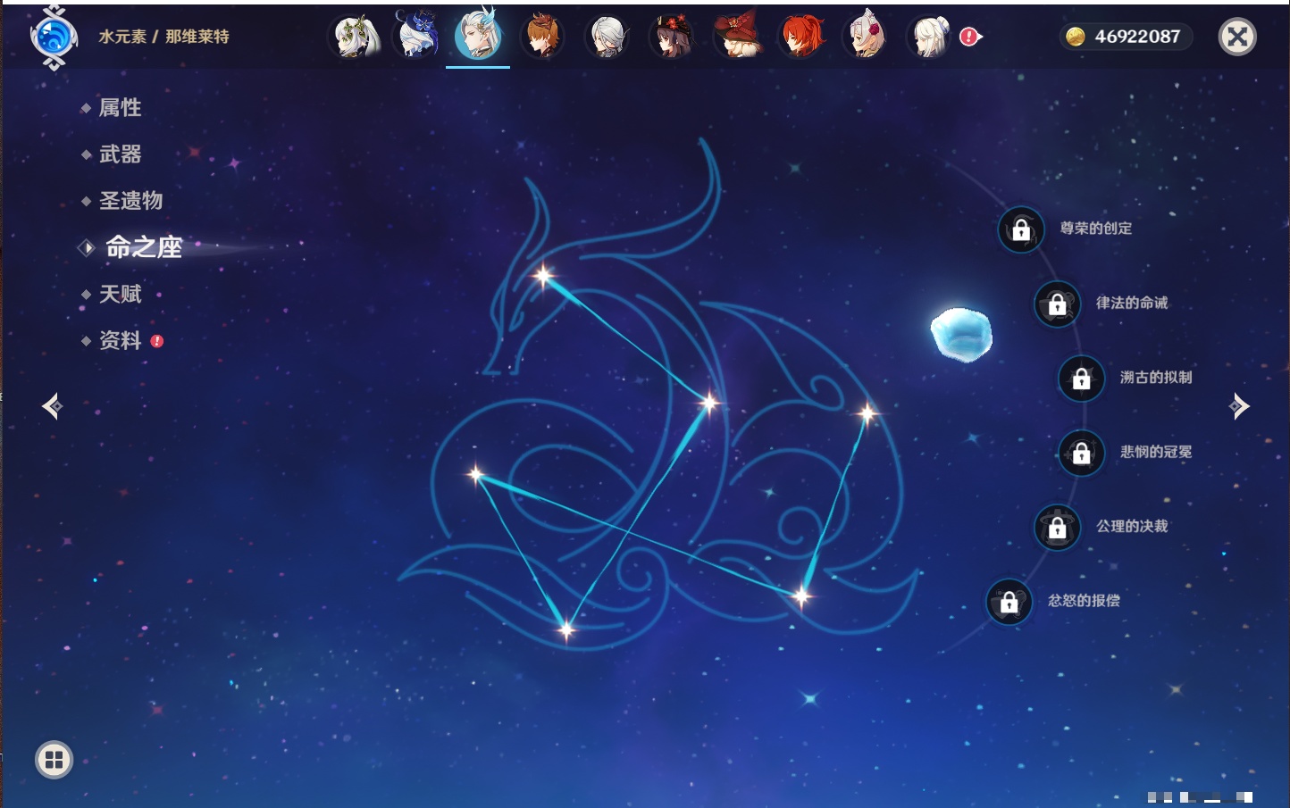
Task: Click the Hydro element emblem
Action: (54, 37)
